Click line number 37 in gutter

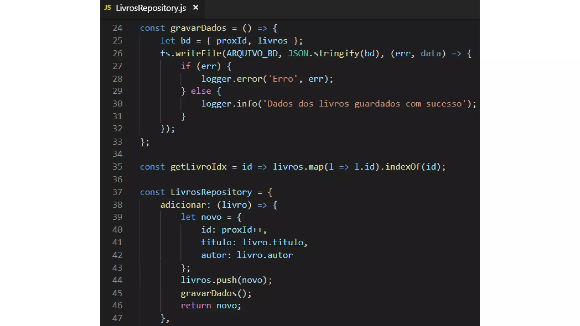[x=117, y=192]
